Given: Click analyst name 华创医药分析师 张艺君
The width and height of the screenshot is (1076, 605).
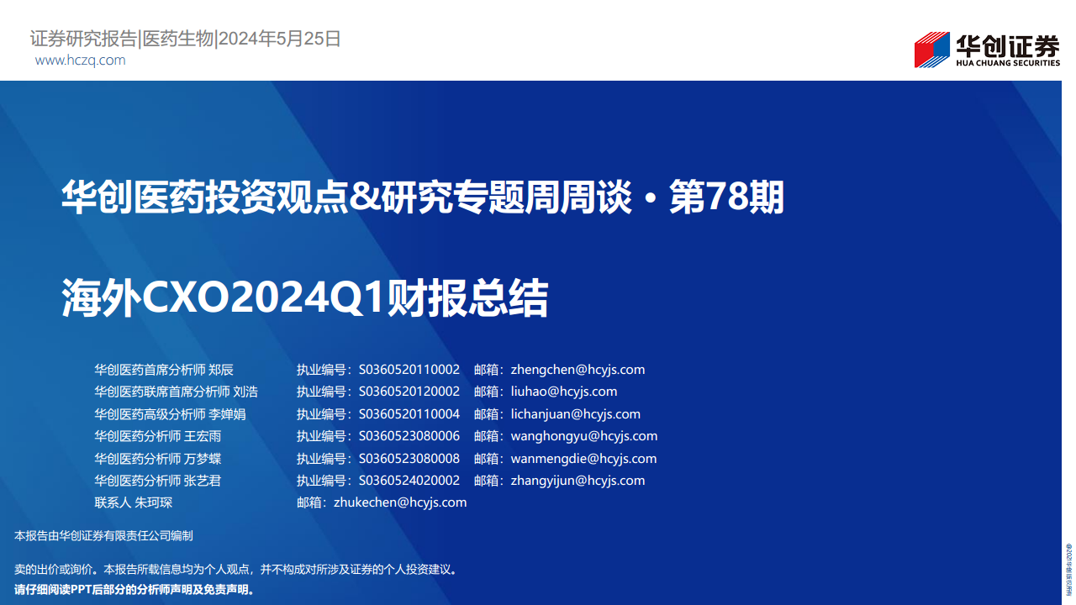Looking at the screenshot, I should 158,481.
